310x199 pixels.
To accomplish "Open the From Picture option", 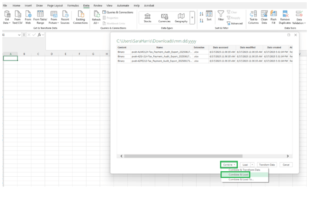I will 54,18.
